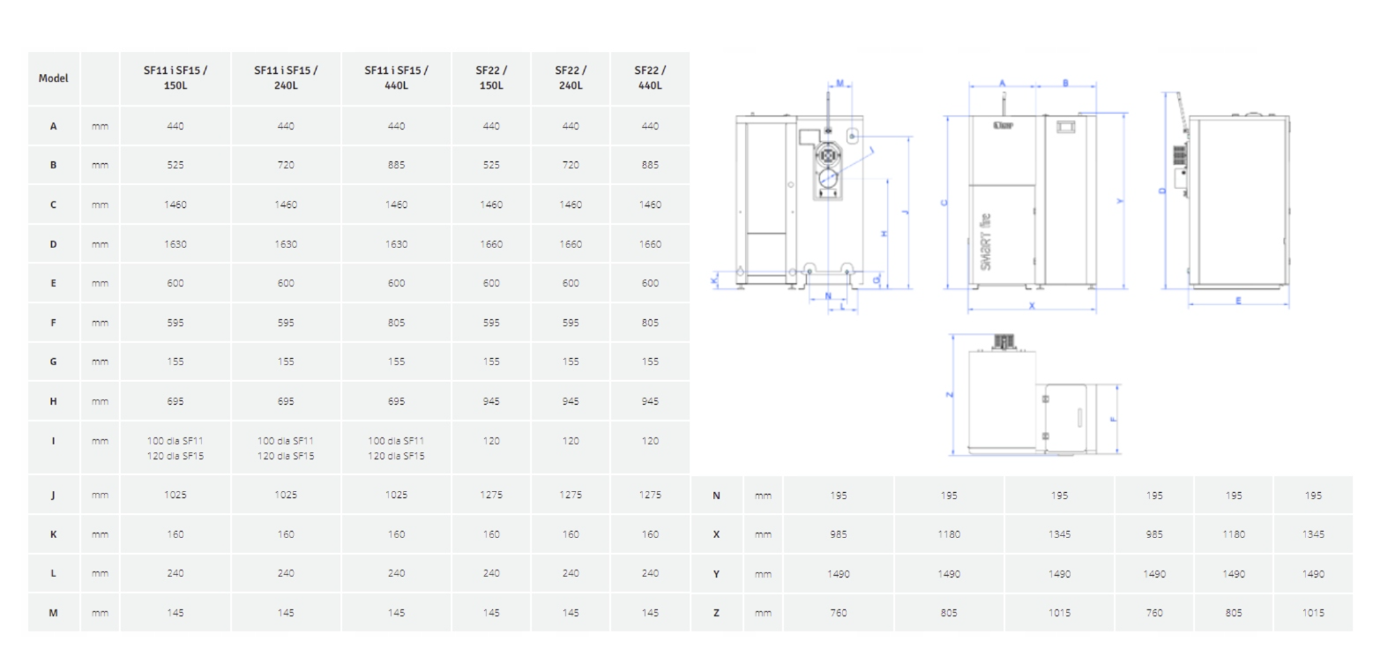The height and width of the screenshot is (671, 1388).
Task: Click the 1275 value under SF22 / 150L
Action: [491, 496]
